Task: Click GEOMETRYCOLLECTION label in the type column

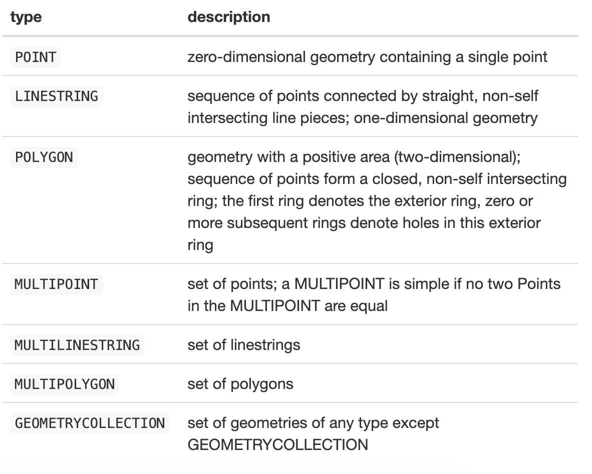Action: pyautogui.click(x=90, y=423)
